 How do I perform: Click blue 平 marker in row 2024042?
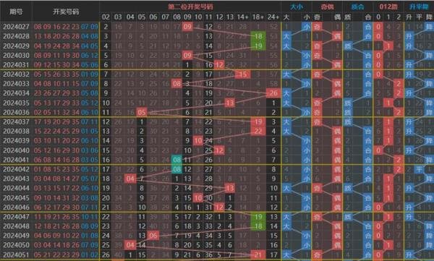(419, 169)
